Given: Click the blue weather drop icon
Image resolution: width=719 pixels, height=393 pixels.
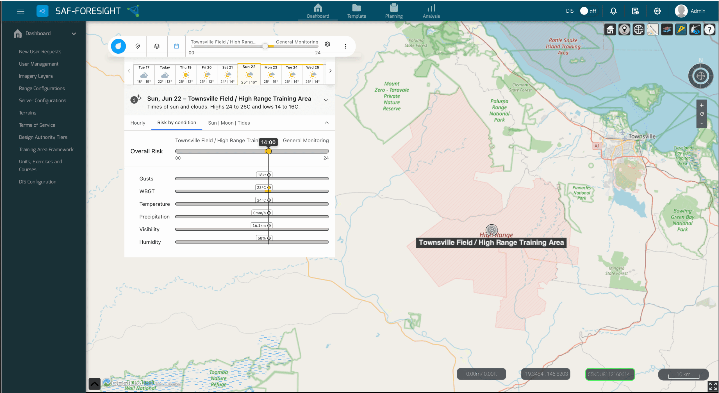Looking at the screenshot, I should (118, 46).
